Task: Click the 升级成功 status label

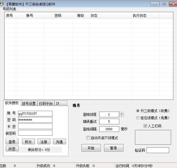Action: (x=43, y=166)
